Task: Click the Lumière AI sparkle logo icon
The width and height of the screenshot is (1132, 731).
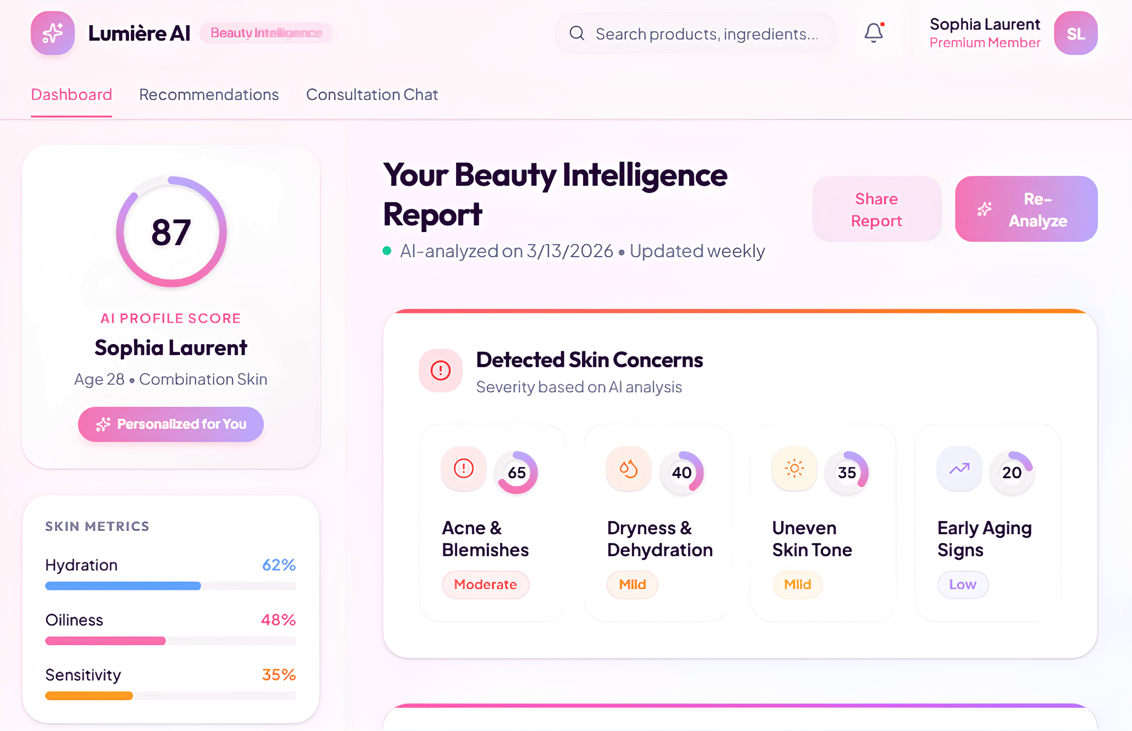Action: click(53, 33)
